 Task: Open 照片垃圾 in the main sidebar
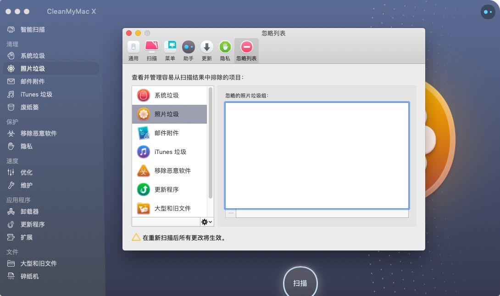(51, 68)
